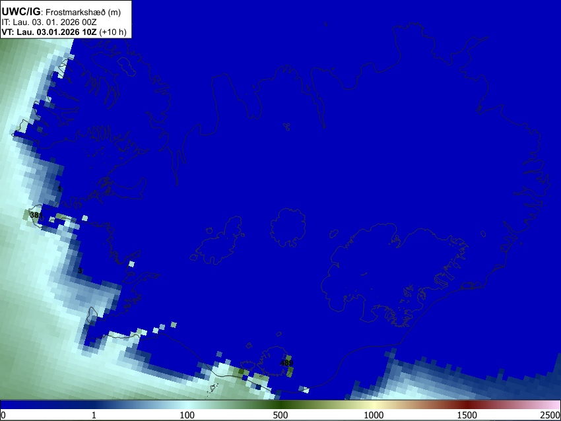Click the 3 value on the west coast
The image size is (561, 421).
[x=80, y=271]
